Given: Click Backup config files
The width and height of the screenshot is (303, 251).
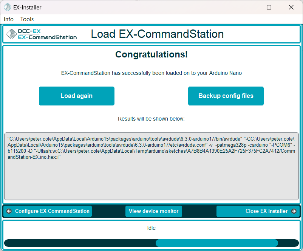Looking at the screenshot, I should (226, 96).
